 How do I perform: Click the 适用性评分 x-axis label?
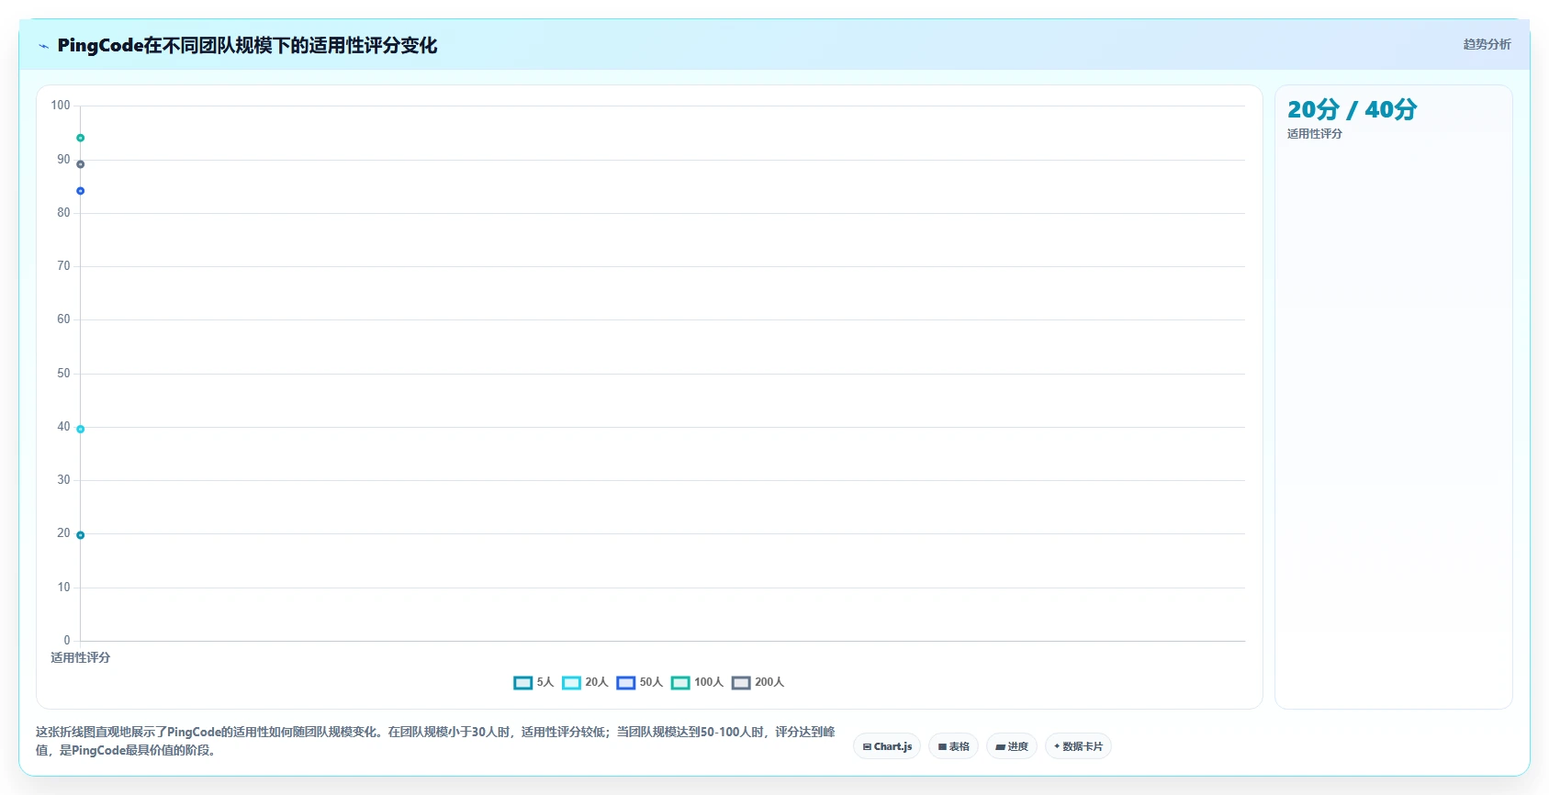(x=81, y=657)
